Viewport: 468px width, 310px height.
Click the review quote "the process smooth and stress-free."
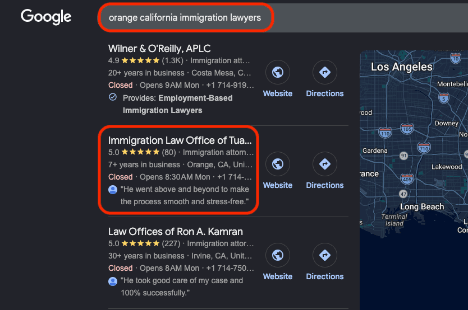pyautogui.click(x=185, y=201)
